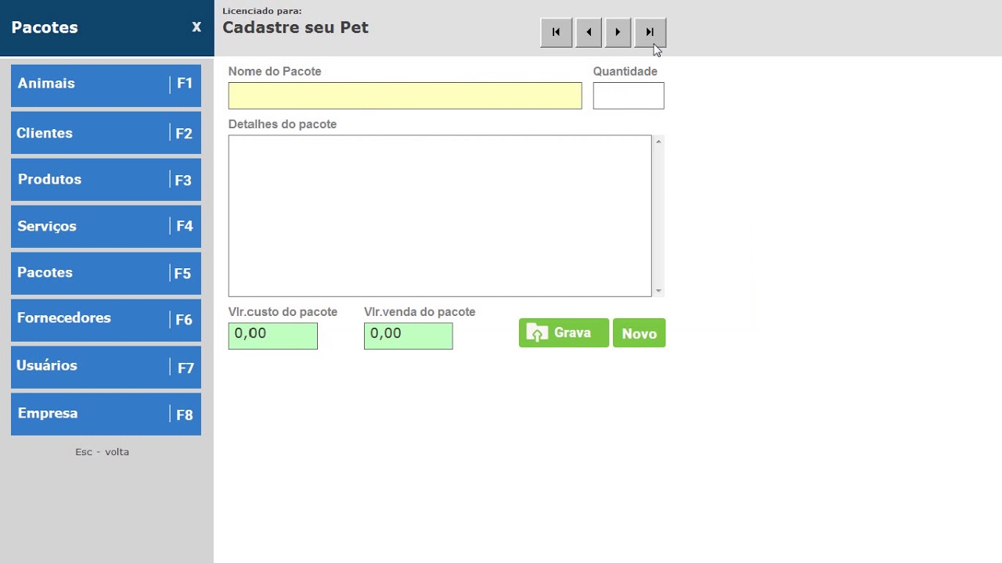Select the Vlr.custo do pacote field
The image size is (1002, 563).
pyautogui.click(x=272, y=335)
